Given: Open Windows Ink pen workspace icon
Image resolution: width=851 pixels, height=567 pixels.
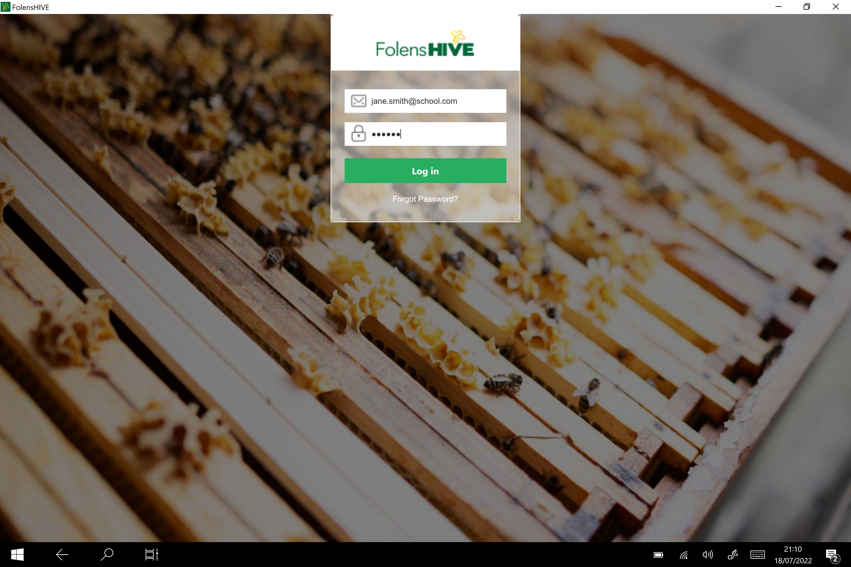Looking at the screenshot, I should point(733,554).
